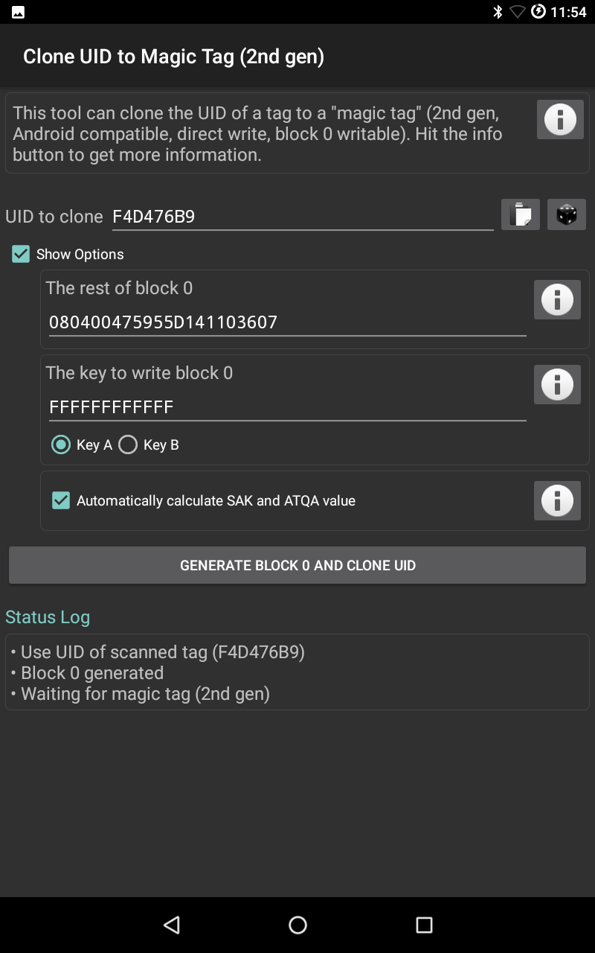Disable automatic SAK and ATQA calculation

click(x=61, y=500)
